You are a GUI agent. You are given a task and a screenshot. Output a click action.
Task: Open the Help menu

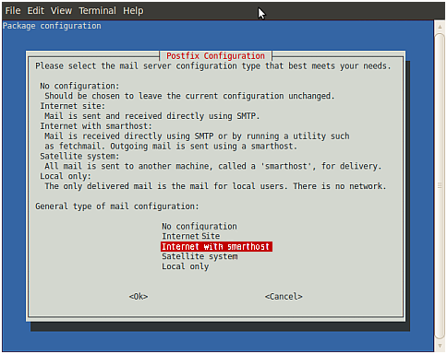point(133,11)
